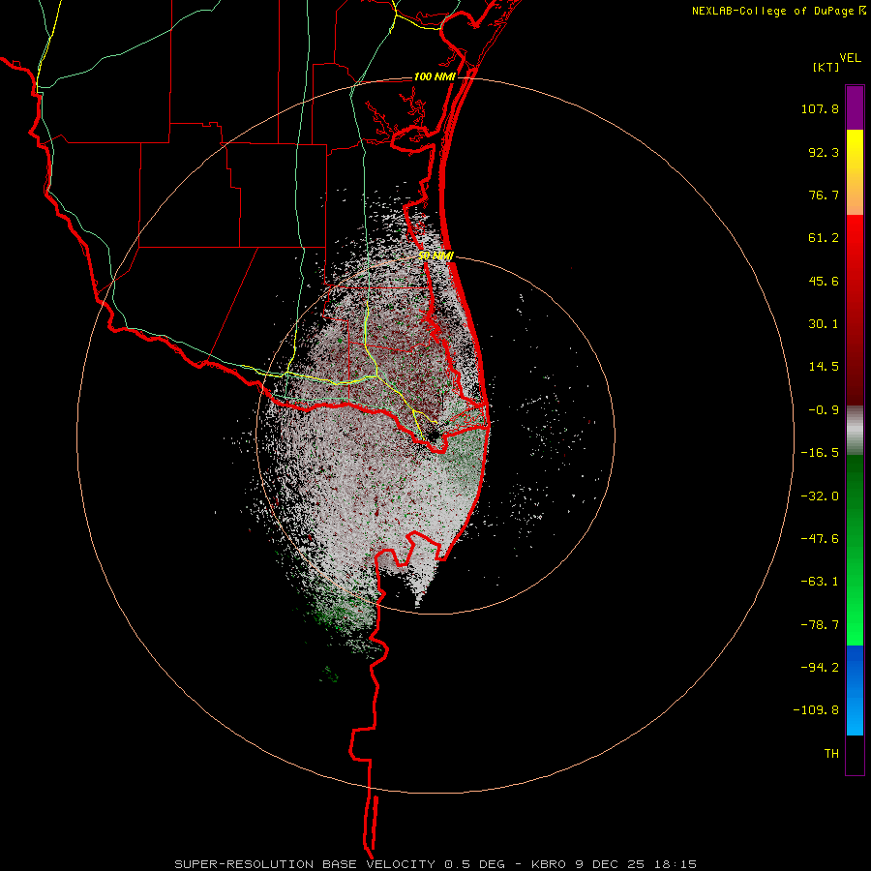This screenshot has height=871, width=871.
Task: Select the -0.9 scale value
Action: [x=824, y=410]
